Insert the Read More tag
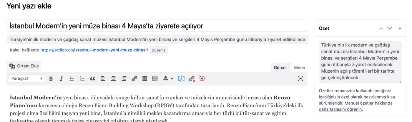Image resolution: width=412 pixels, height=122 pixels. point(145,78)
